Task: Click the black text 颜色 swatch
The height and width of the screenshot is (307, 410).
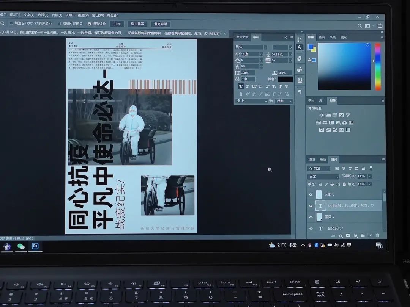Action: point(285,79)
